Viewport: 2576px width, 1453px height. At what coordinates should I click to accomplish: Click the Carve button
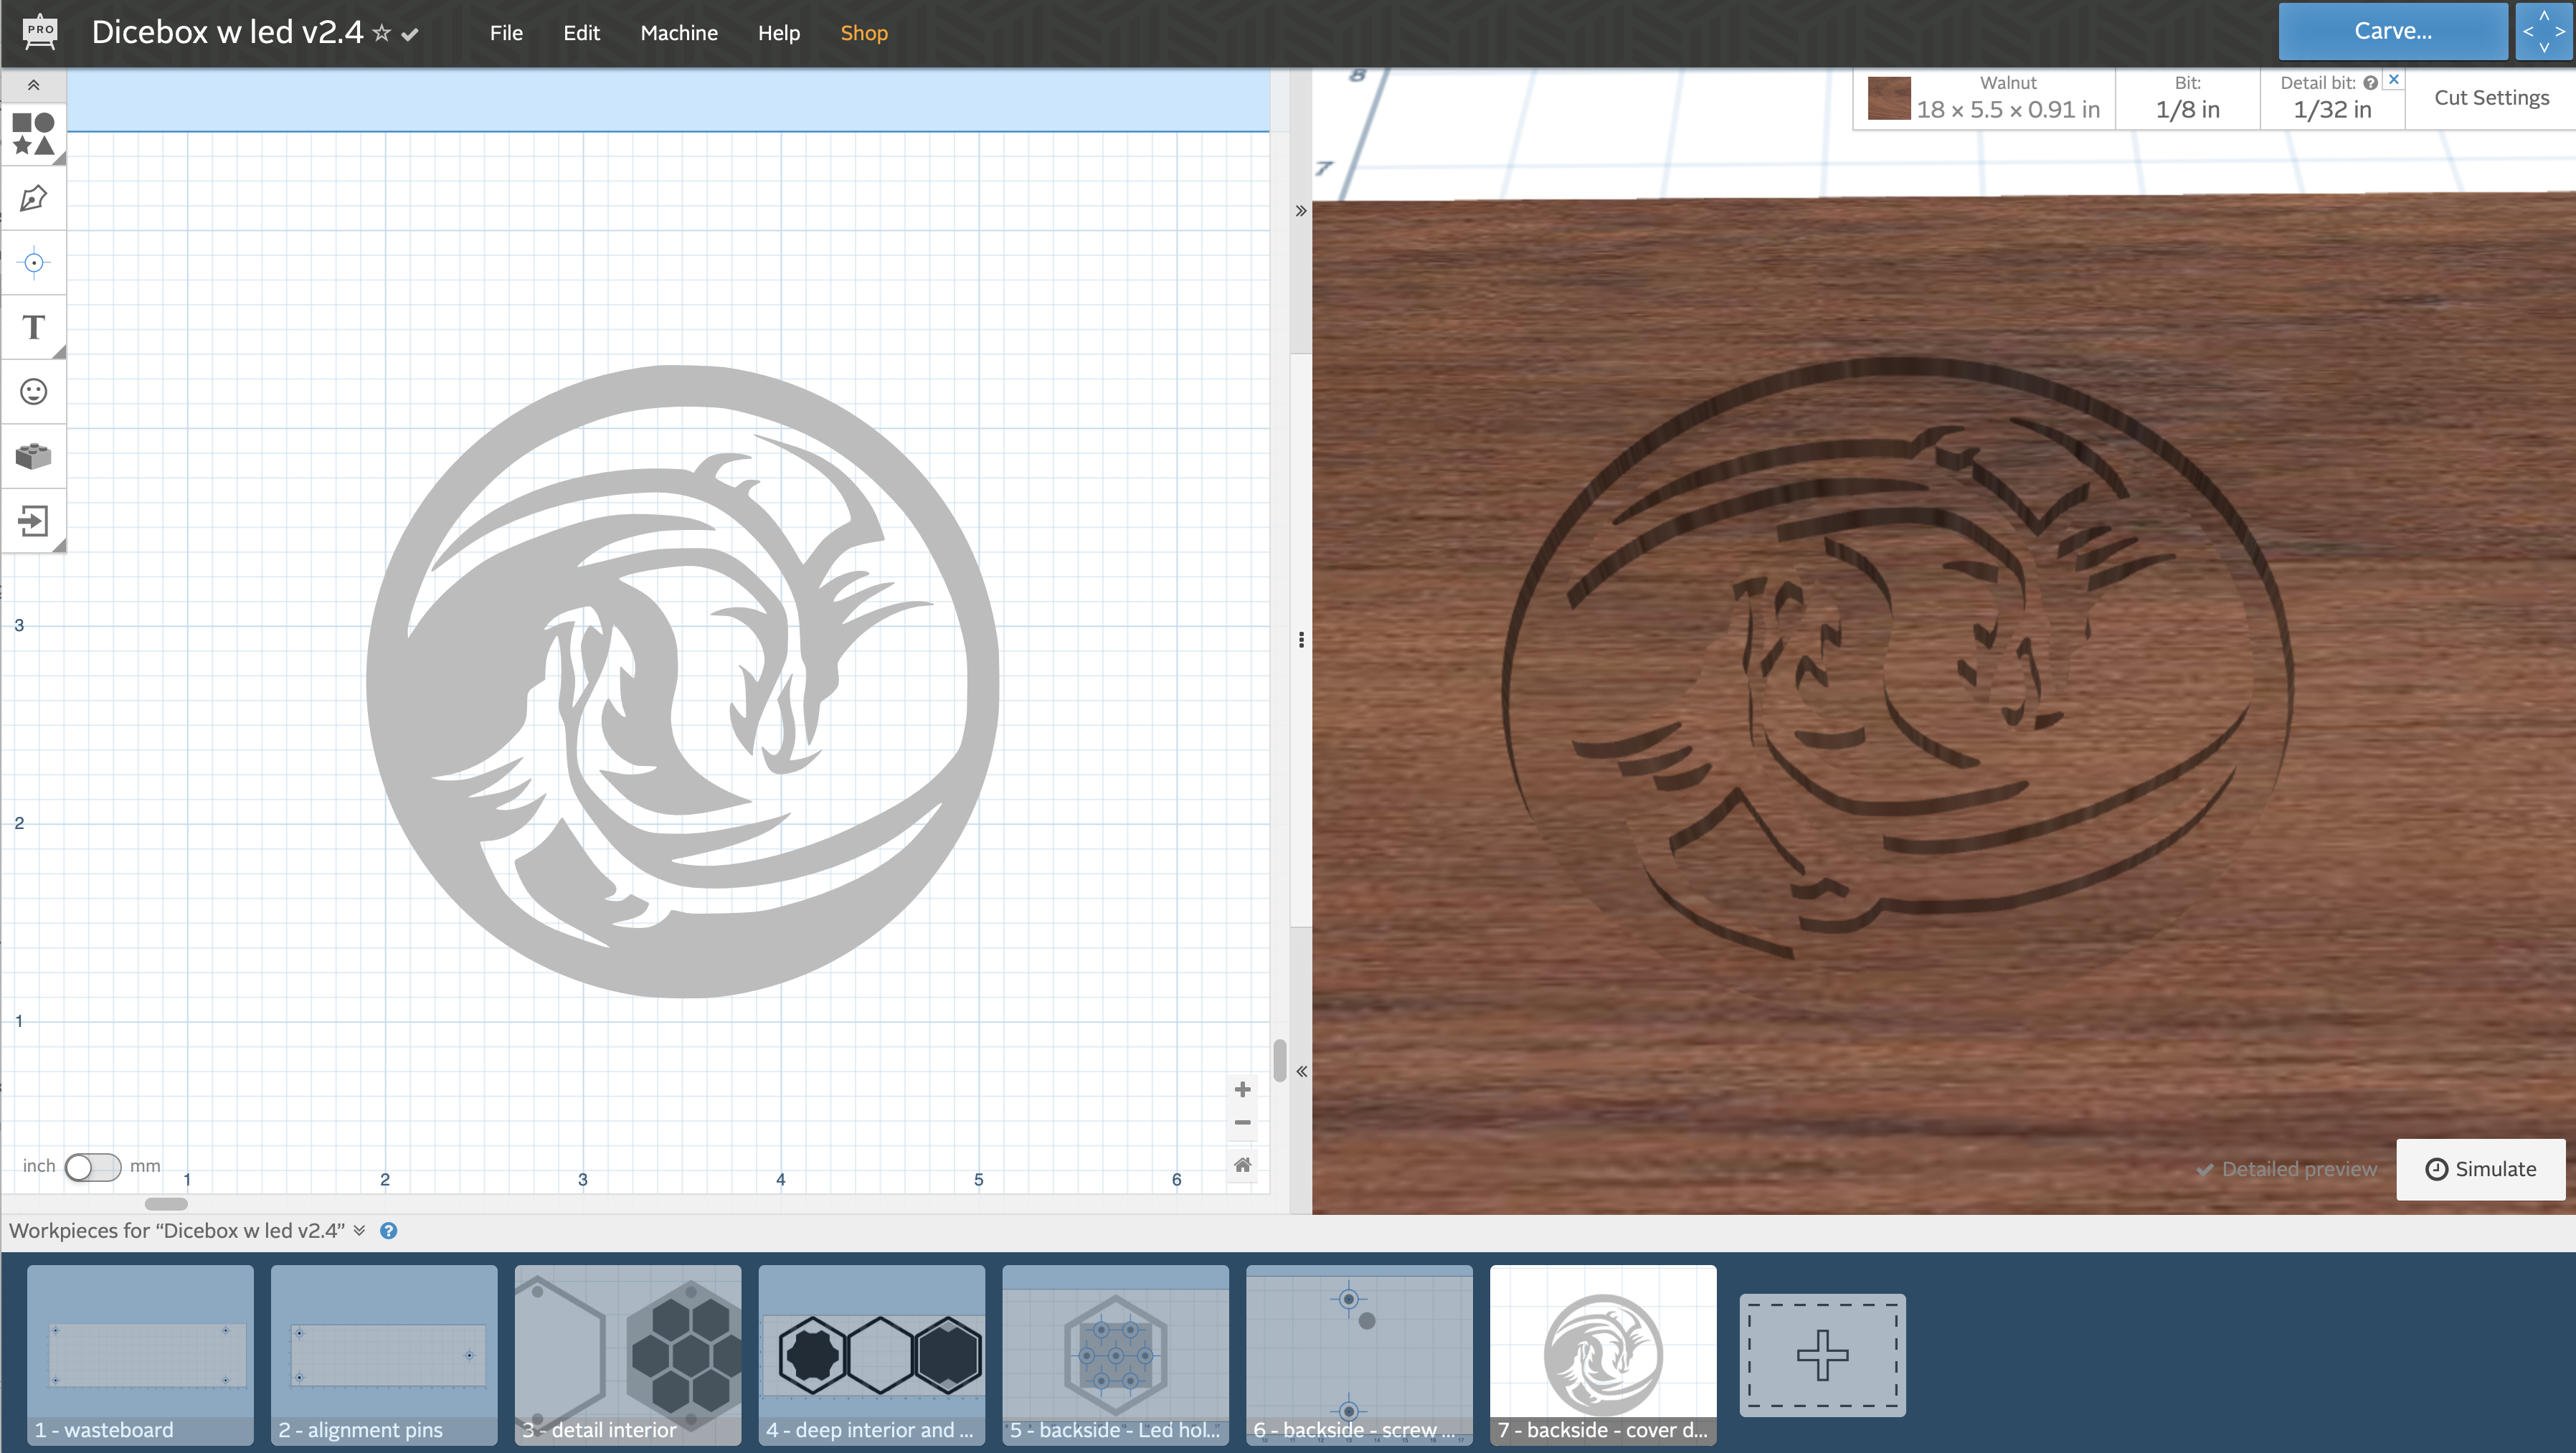2392,31
